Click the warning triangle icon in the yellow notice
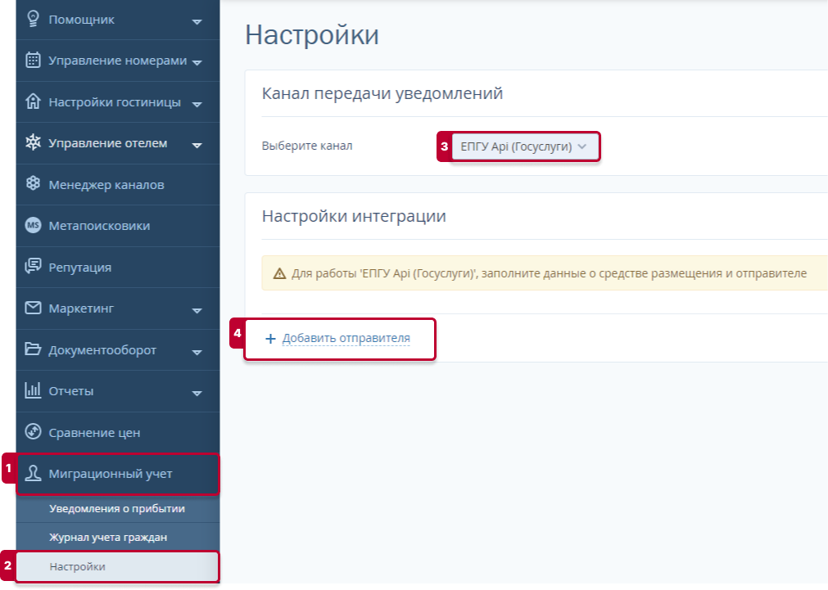 (x=279, y=273)
